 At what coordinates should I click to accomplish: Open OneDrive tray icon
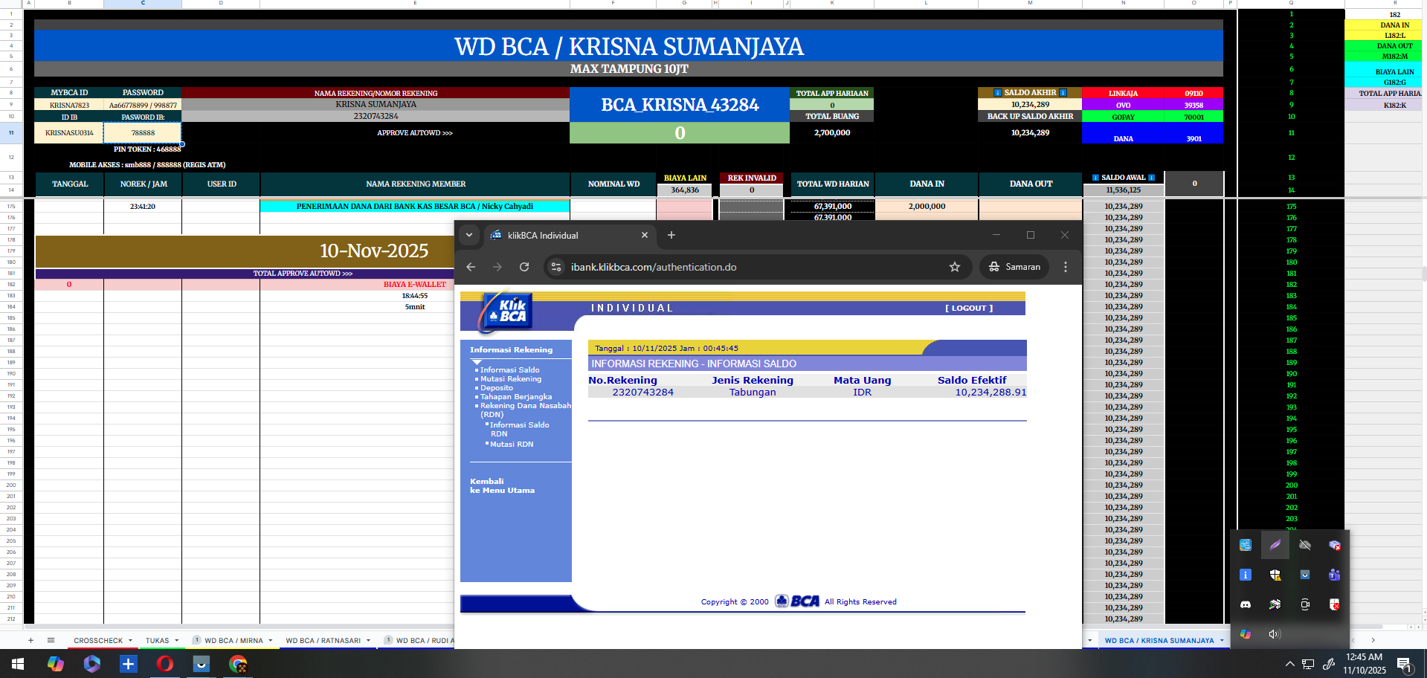click(x=1305, y=545)
